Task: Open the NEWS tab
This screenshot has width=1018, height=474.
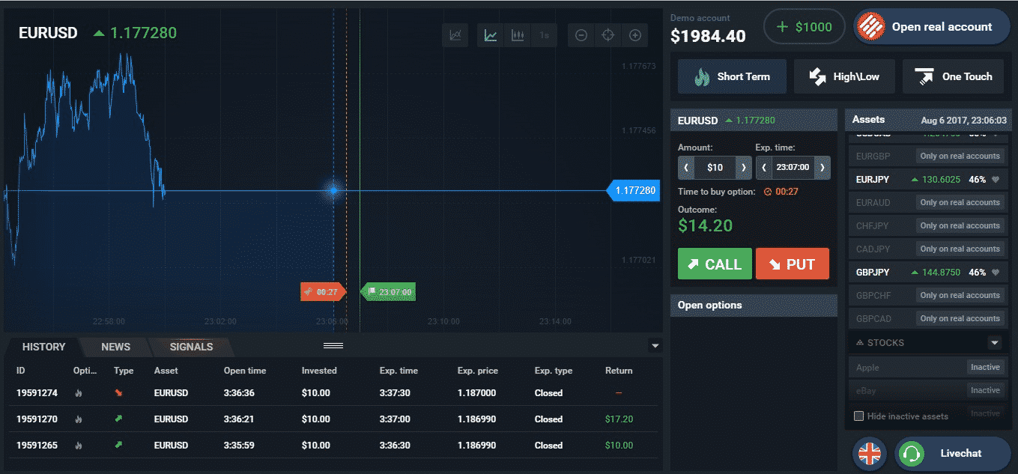Action: [115, 347]
